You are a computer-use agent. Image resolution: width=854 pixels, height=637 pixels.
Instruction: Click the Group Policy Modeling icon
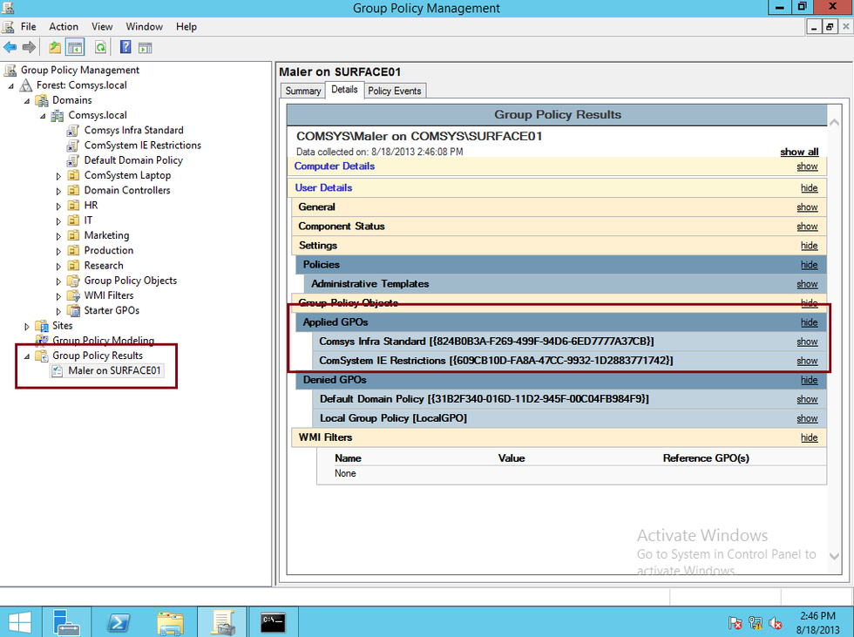(42, 340)
